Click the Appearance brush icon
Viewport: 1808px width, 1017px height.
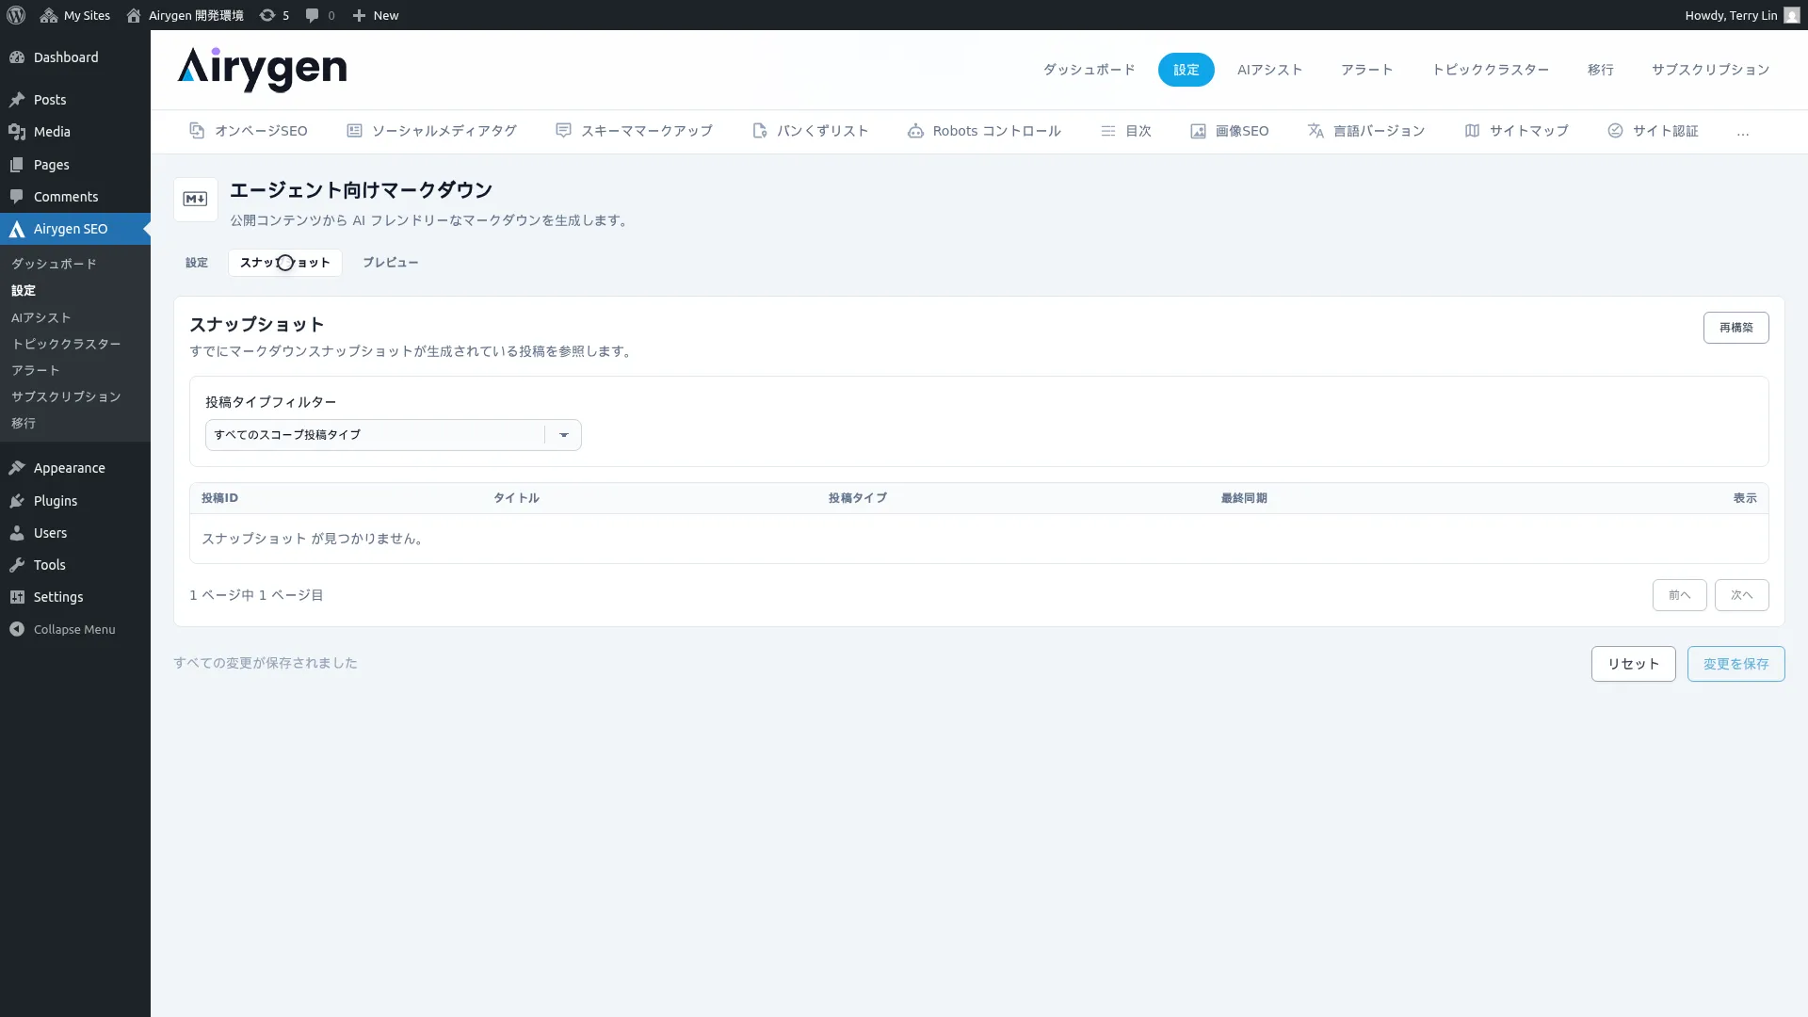17,468
